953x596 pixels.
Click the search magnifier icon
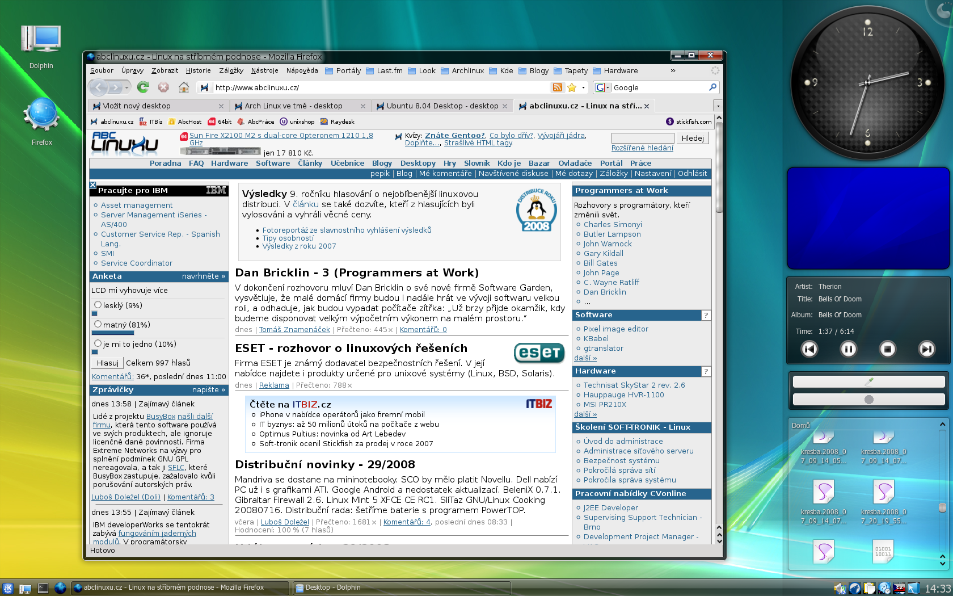click(712, 87)
